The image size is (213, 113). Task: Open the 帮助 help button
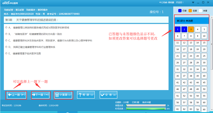(x=86, y=95)
